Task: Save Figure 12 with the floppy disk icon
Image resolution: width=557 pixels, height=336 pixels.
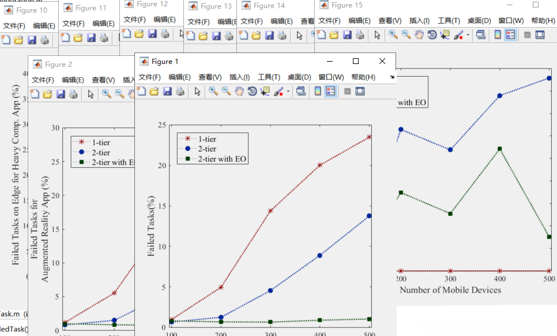Action: tap(152, 34)
